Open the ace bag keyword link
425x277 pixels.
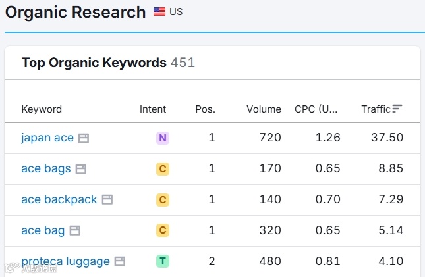pos(43,230)
